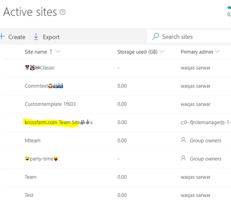Screen dimensions: 231x204
Task: Click waqas sarwar in the Team row
Action: tap(196, 177)
